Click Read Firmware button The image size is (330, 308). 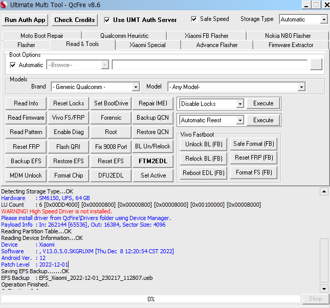pyautogui.click(x=26, y=118)
